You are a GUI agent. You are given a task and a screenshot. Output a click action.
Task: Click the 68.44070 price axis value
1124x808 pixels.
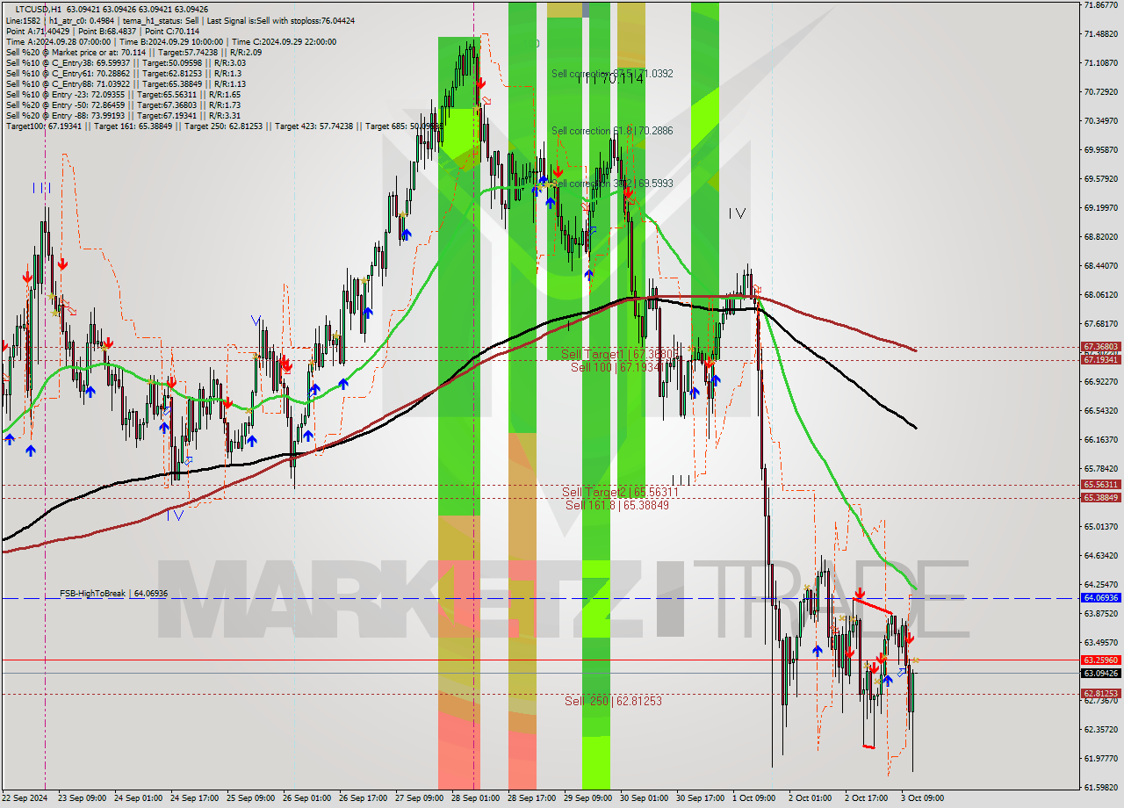tap(1101, 265)
